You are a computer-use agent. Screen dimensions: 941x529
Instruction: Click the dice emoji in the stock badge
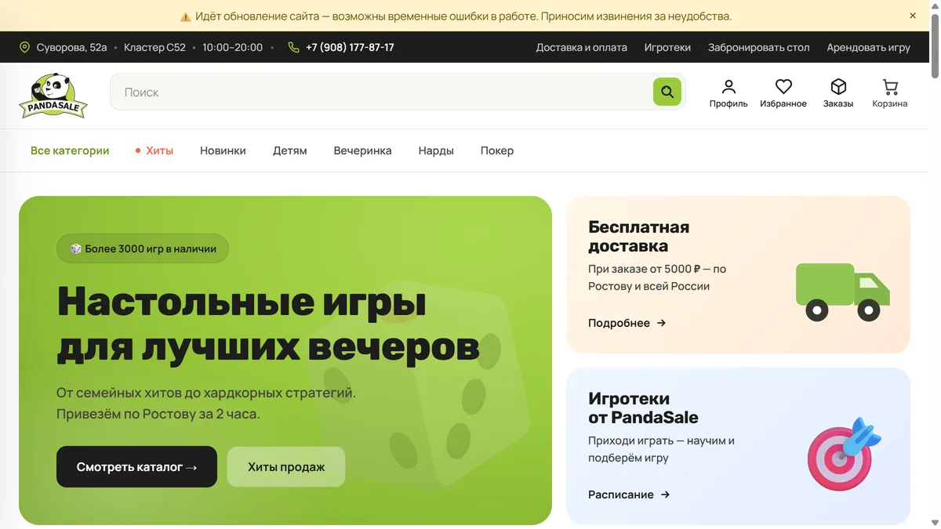tap(76, 248)
